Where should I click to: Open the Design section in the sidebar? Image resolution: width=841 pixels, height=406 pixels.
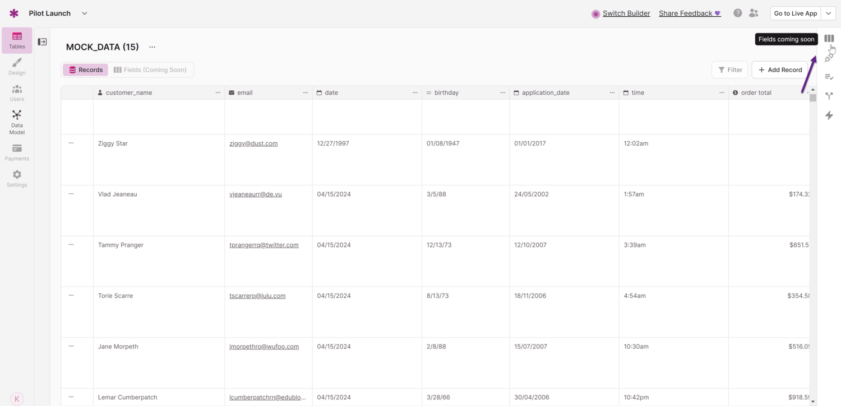click(17, 66)
